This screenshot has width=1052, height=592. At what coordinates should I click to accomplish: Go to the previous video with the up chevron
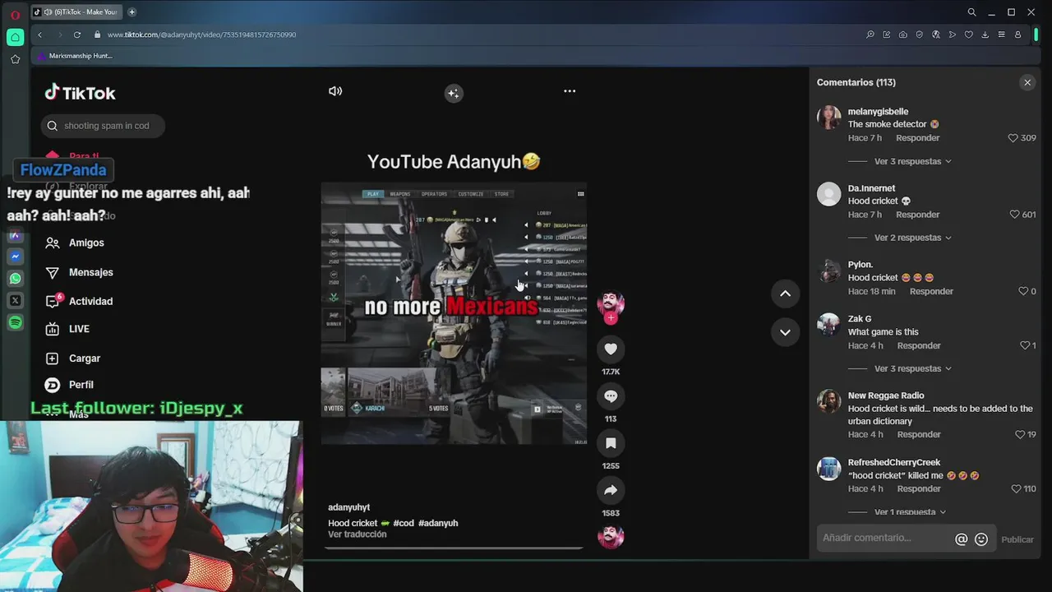pyautogui.click(x=785, y=294)
